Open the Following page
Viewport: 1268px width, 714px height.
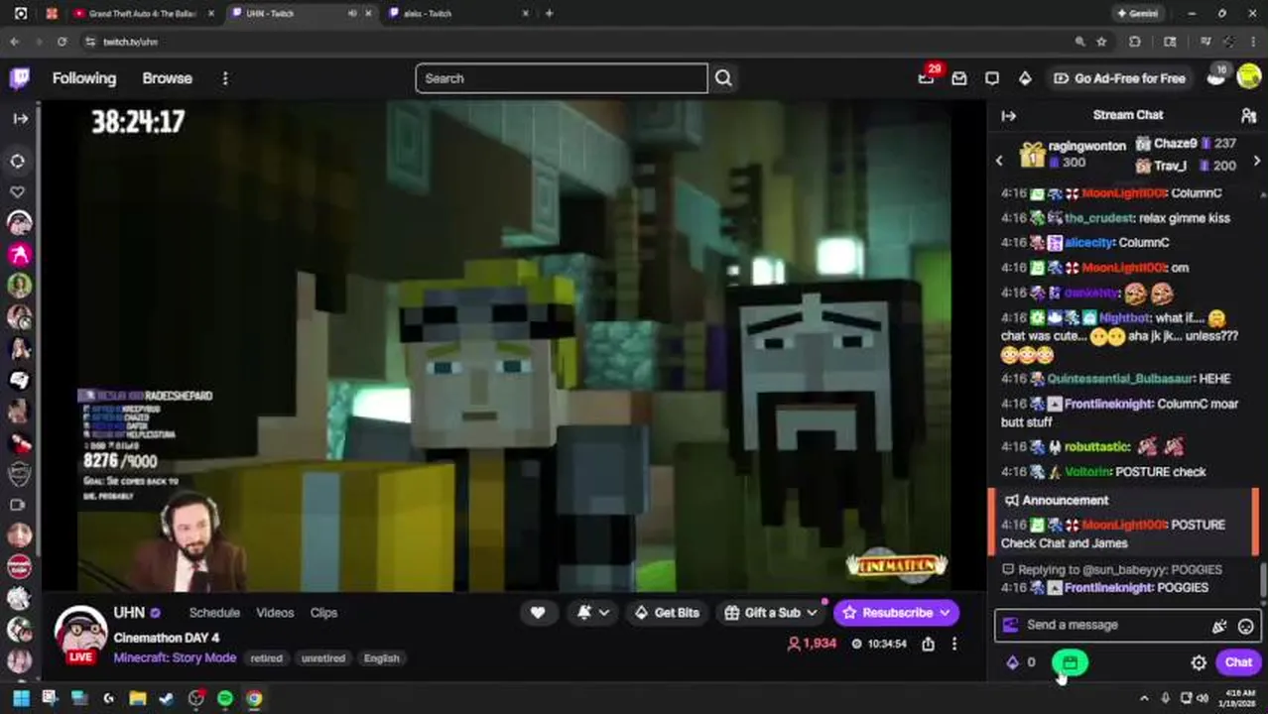click(x=84, y=78)
